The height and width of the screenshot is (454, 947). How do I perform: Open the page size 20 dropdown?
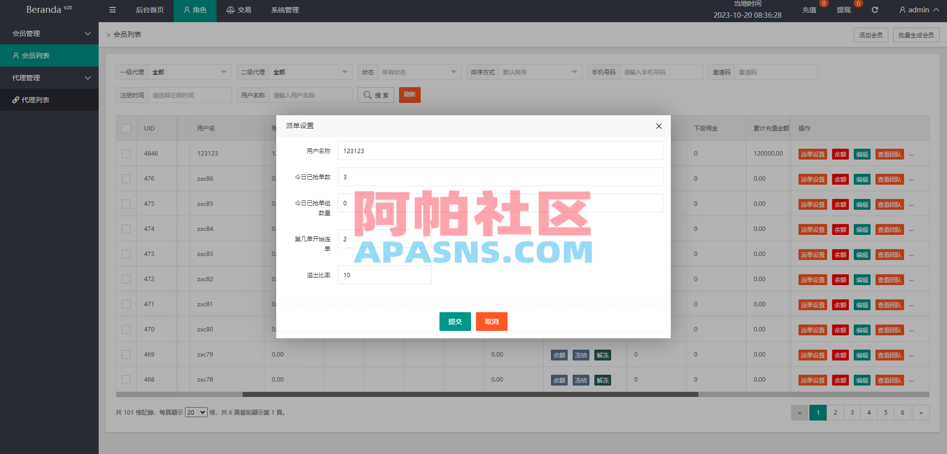(196, 412)
